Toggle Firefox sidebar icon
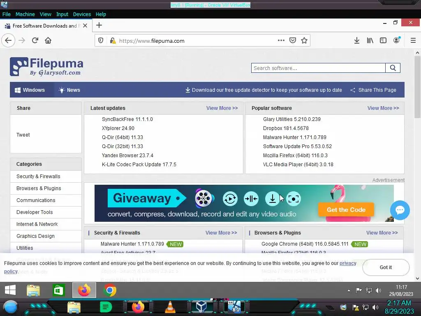Image resolution: width=421 pixels, height=316 pixels. [x=383, y=40]
